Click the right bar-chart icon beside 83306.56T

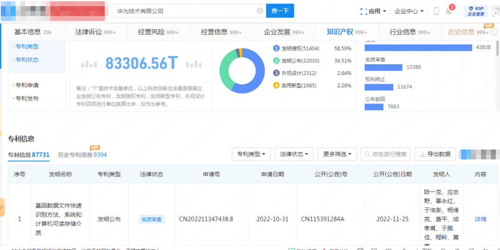pos(194,64)
